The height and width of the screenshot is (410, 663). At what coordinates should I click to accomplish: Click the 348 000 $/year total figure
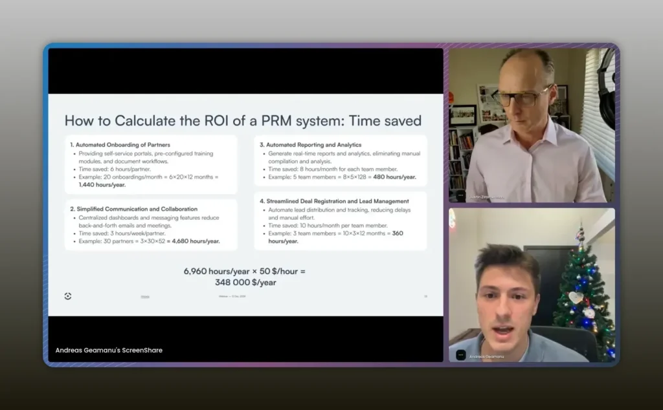coord(245,282)
